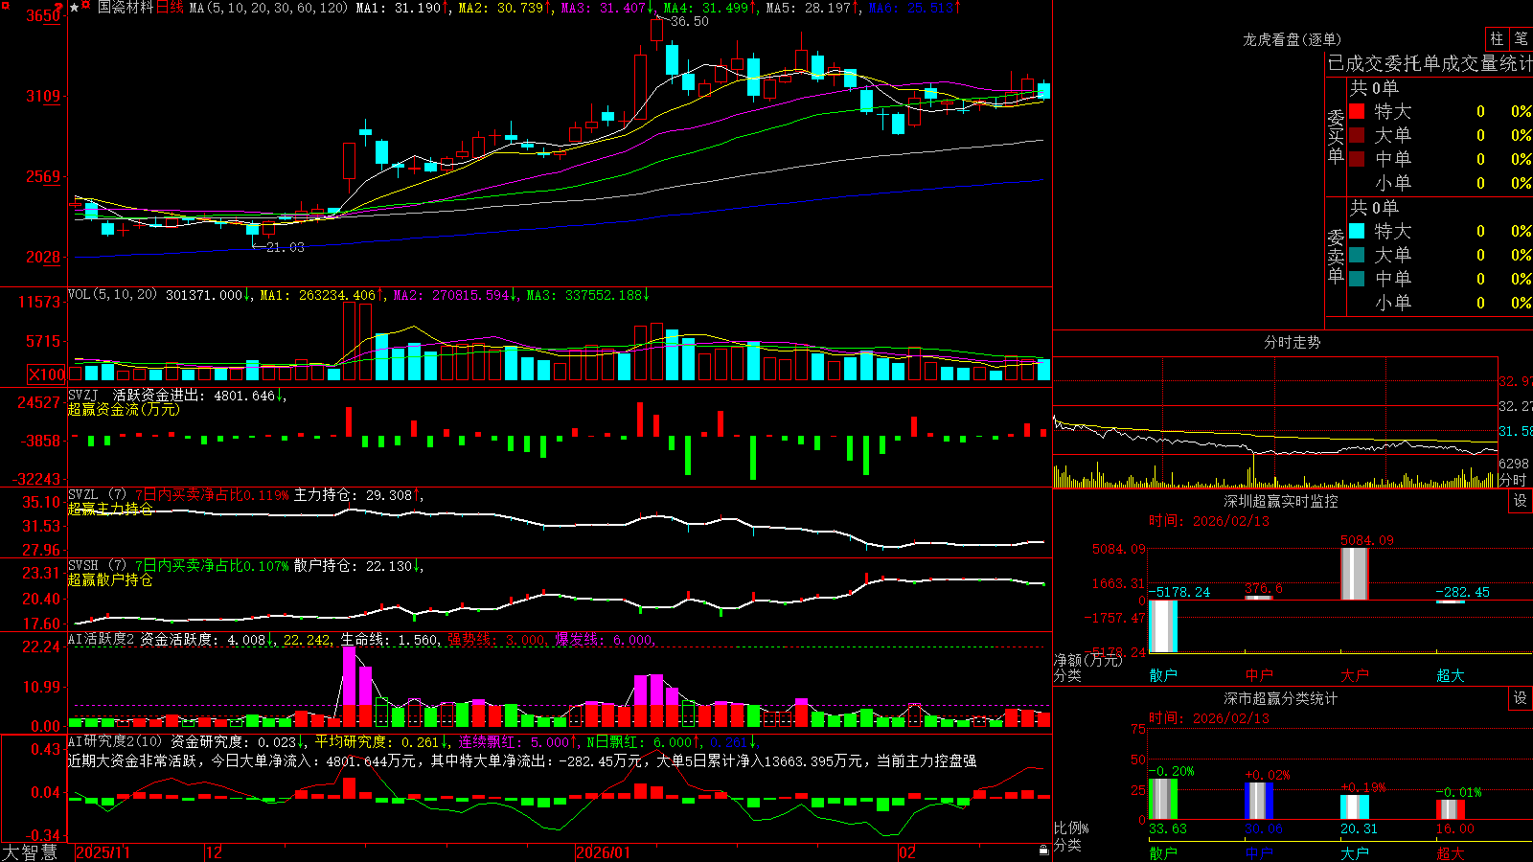Click the dark red 大单 buy-order swatch
Viewport: 1533px width, 862px height.
(x=1357, y=135)
